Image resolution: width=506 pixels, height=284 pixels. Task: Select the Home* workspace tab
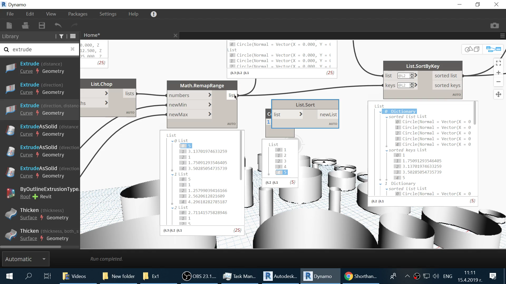pos(92,35)
